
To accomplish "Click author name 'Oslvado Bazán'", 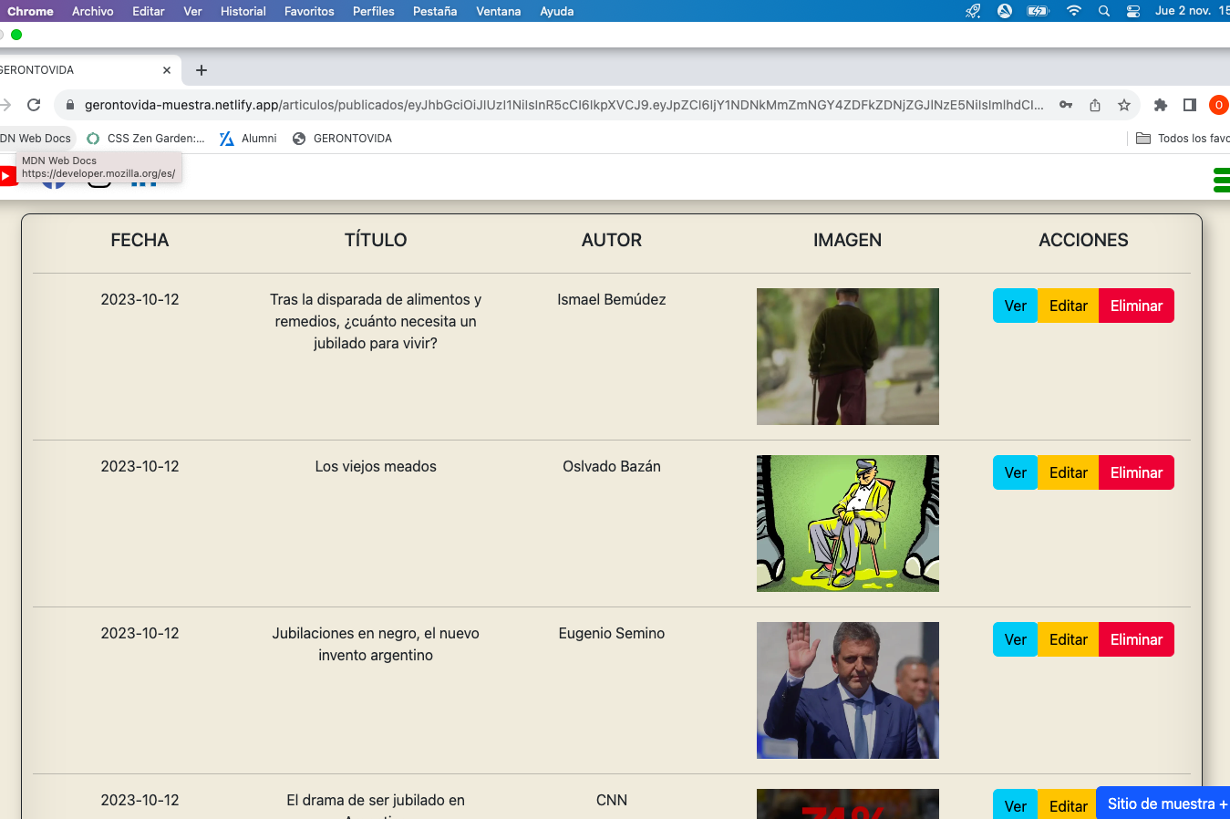I will click(x=612, y=466).
